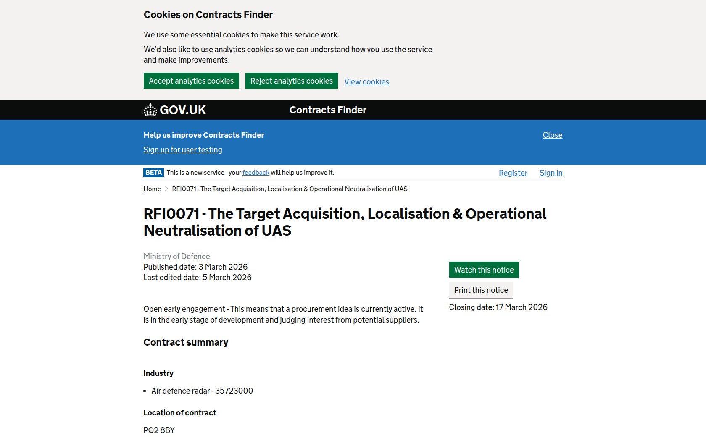Navigate to Home via breadcrumb
Image resolution: width=706 pixels, height=441 pixels.
tap(152, 189)
